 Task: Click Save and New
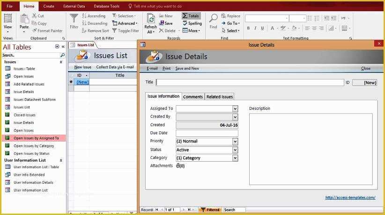click(187, 68)
